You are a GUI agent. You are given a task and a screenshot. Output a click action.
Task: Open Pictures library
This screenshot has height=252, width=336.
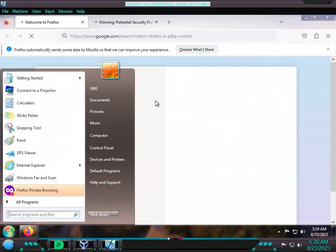coord(97,112)
